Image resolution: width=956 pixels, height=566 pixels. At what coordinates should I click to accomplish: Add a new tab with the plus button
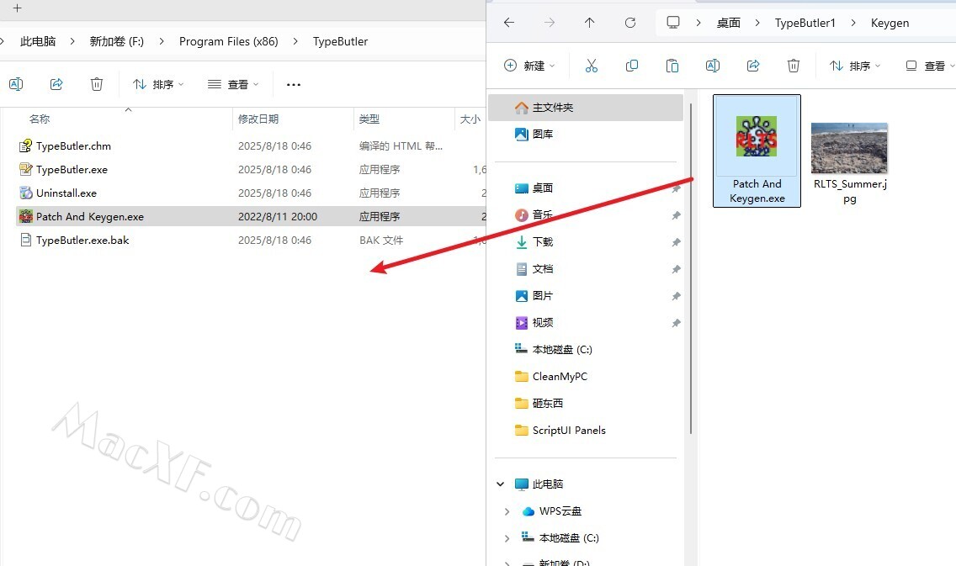pos(17,8)
